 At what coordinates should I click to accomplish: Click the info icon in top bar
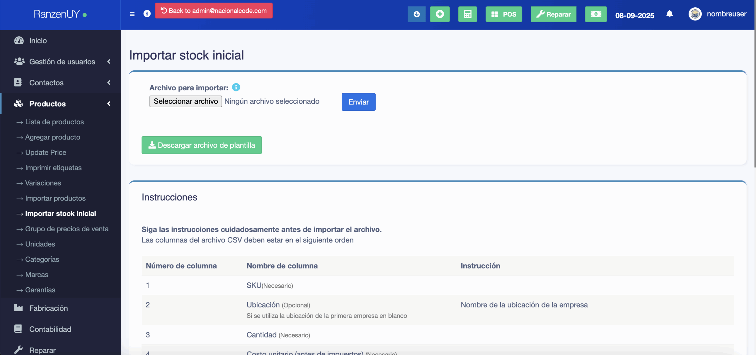click(147, 14)
